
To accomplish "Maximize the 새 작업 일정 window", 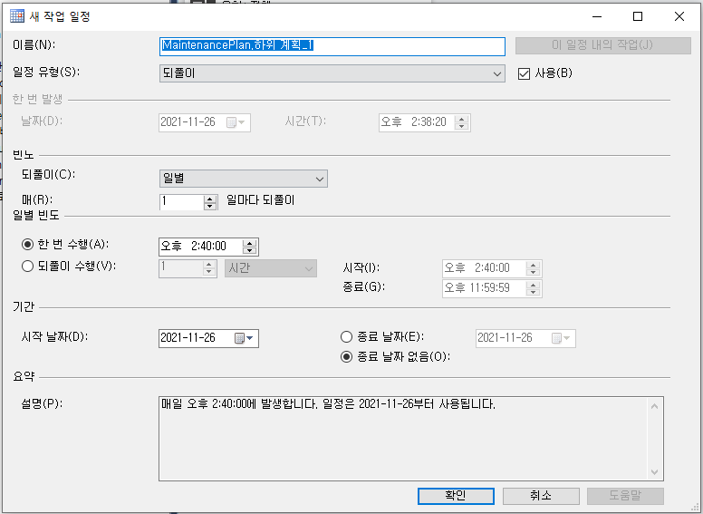I will [638, 16].
